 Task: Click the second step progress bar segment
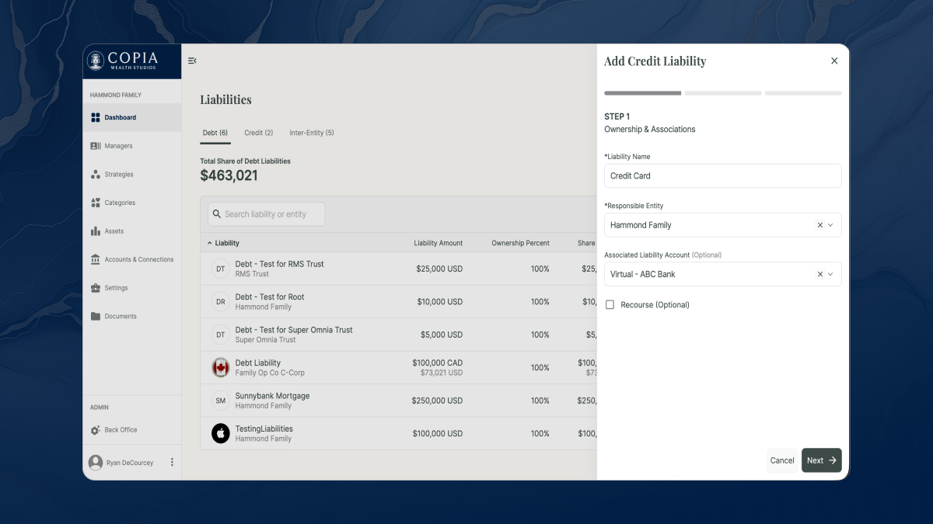pos(723,93)
